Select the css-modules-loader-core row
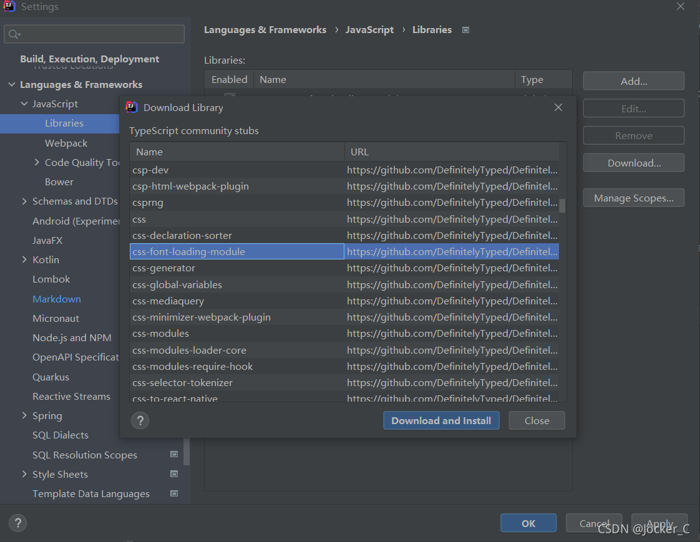Image resolution: width=700 pixels, height=542 pixels. (344, 350)
